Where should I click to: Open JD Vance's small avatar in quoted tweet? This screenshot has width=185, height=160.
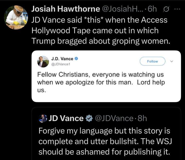coord(43,118)
